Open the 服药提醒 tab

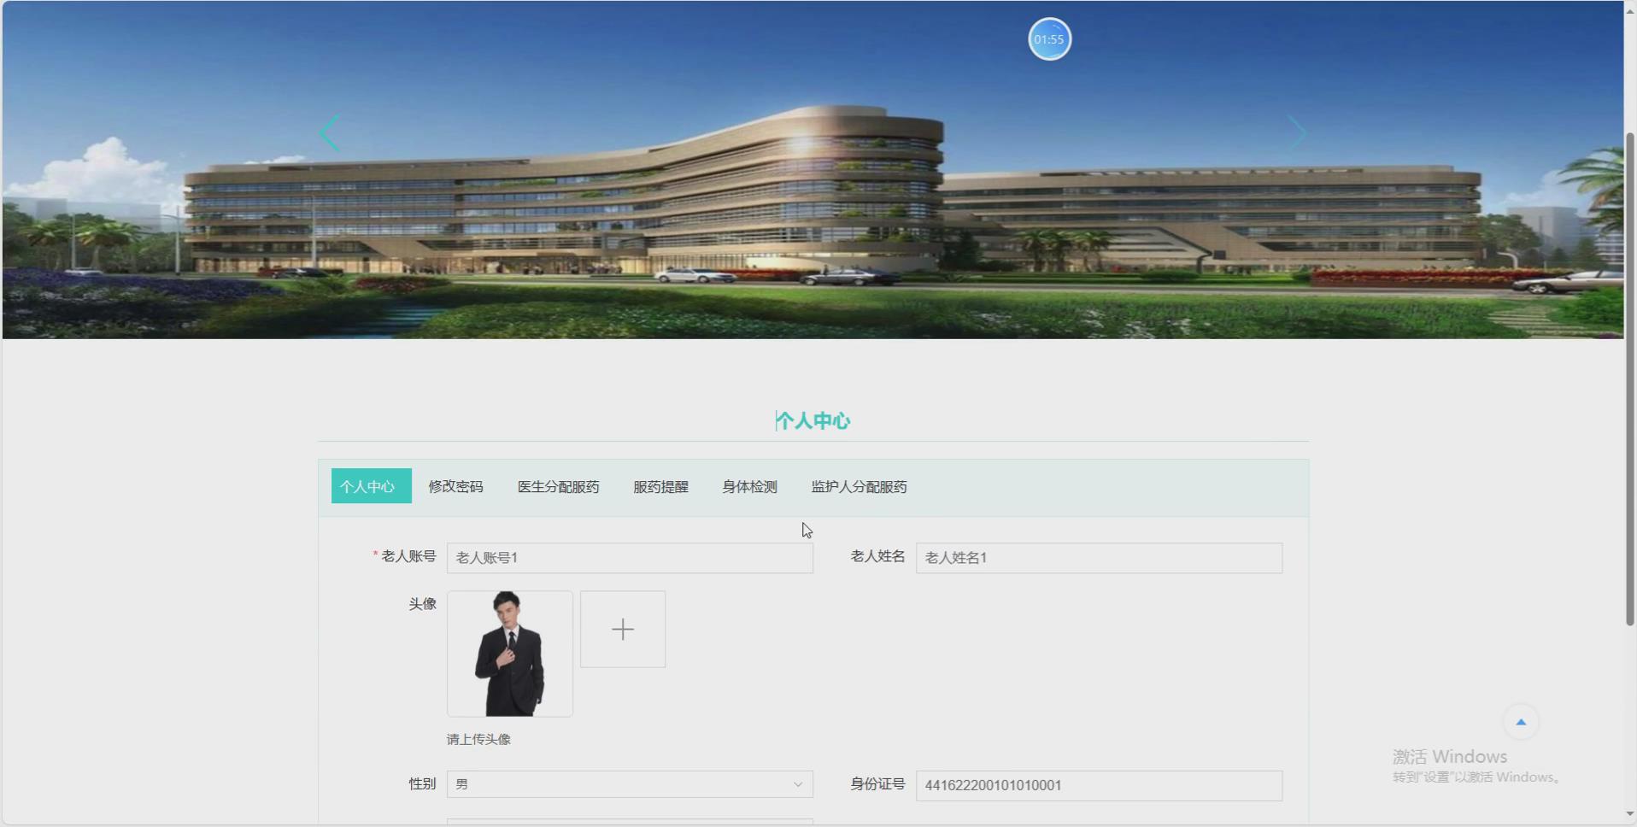(x=660, y=486)
